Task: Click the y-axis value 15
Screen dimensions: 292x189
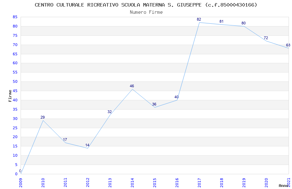Action: 15,146
